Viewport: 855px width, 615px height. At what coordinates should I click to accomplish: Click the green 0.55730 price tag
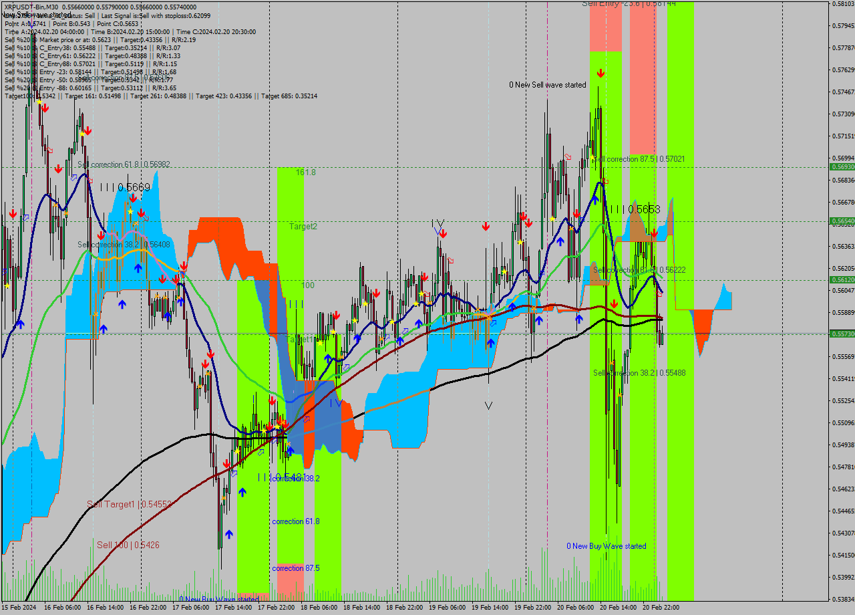point(842,334)
